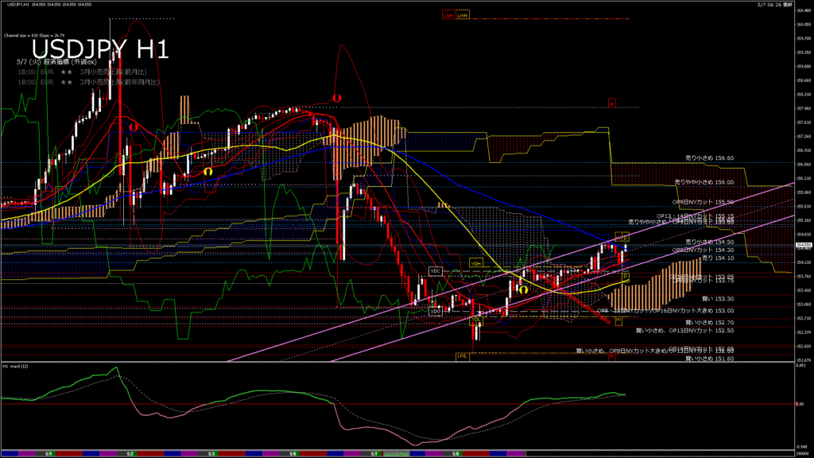The width and height of the screenshot is (814, 458).
Task: Click the LWH level label
Action: pos(463,15)
